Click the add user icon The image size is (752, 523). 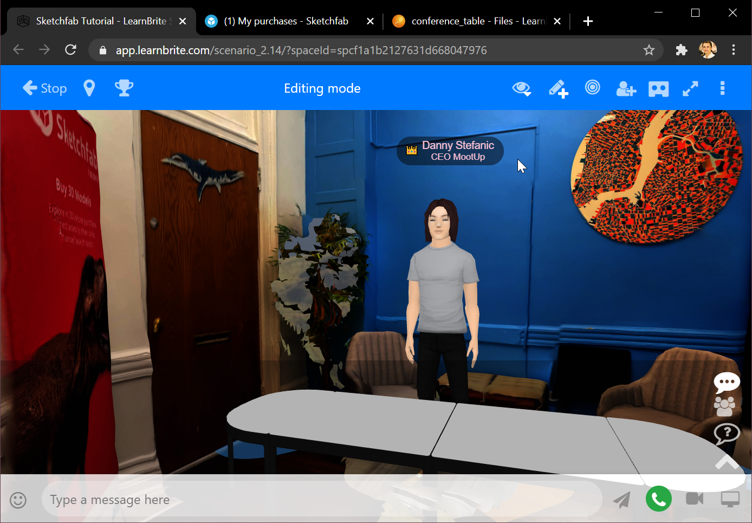point(626,89)
